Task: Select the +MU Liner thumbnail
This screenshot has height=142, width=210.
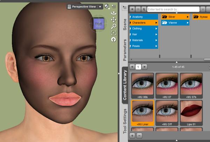Action: tap(143, 113)
